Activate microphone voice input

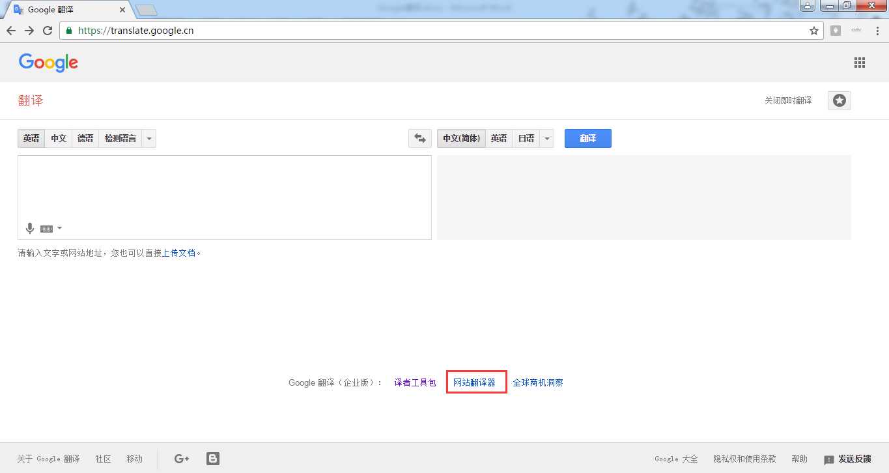coord(29,228)
